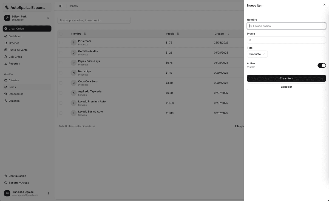Click the Dashboard gauge icon in sidebar

point(6,36)
